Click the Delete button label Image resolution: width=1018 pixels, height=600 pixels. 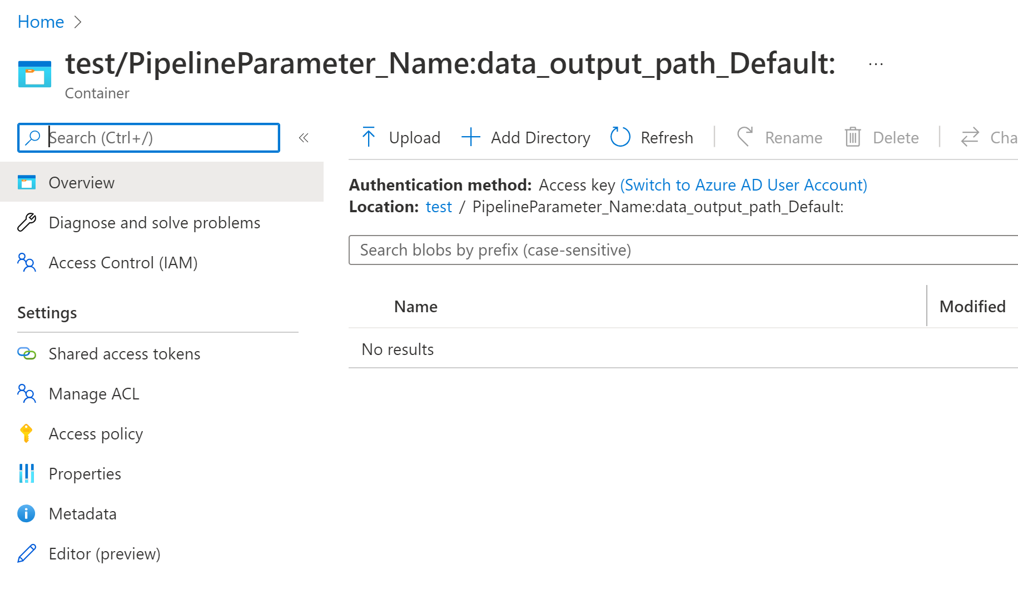point(896,137)
